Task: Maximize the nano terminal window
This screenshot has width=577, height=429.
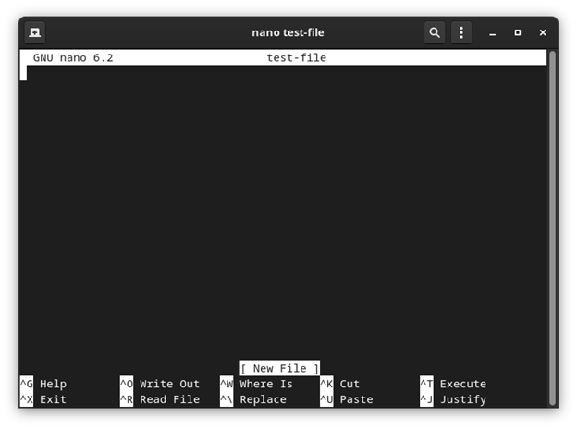Action: (x=518, y=32)
